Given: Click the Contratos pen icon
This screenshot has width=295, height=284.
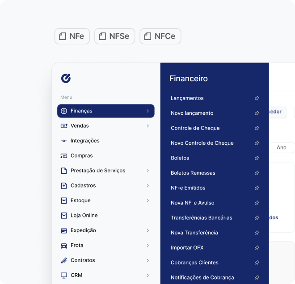Looking at the screenshot, I should [63, 260].
